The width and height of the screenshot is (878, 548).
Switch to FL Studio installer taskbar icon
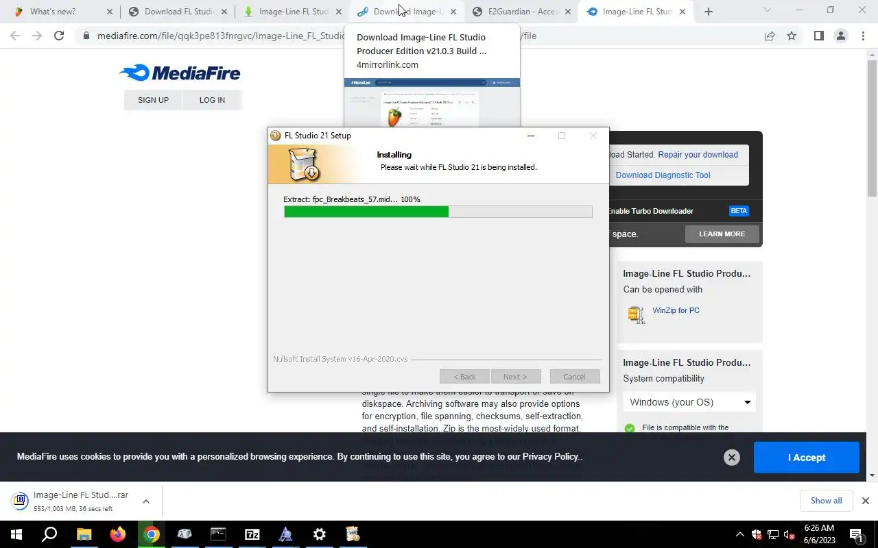[x=353, y=534]
